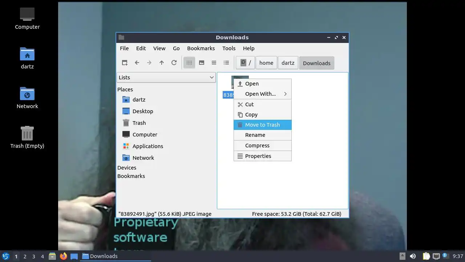Open the Edit menu
Image resolution: width=465 pixels, height=262 pixels.
tap(141, 48)
